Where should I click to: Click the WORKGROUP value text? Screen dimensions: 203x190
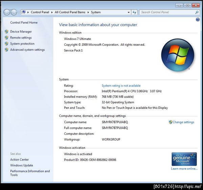(111, 139)
